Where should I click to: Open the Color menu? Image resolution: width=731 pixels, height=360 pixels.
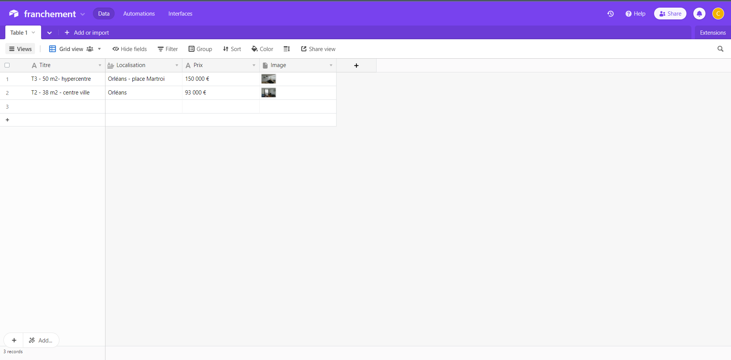click(262, 49)
